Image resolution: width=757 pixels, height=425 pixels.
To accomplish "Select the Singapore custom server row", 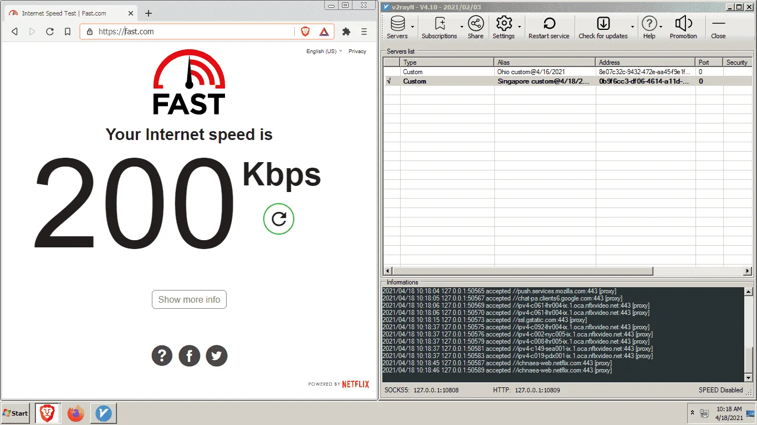I will pos(568,81).
